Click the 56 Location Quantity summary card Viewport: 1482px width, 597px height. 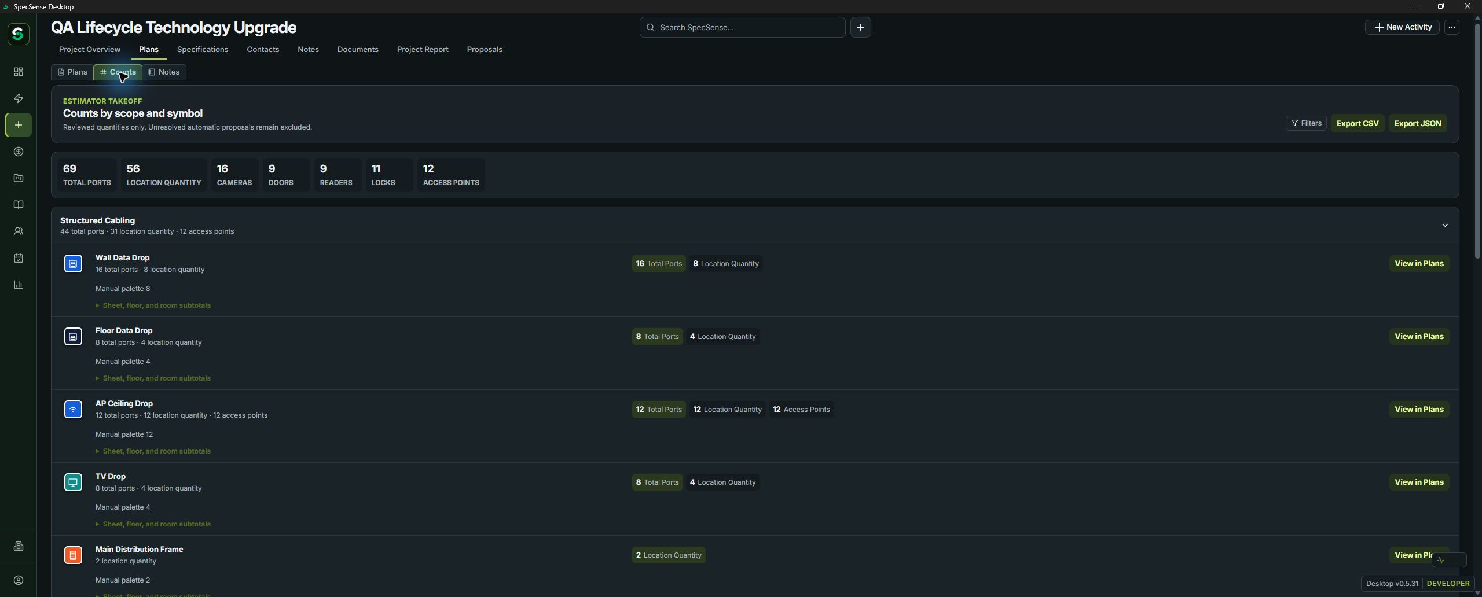[164, 175]
